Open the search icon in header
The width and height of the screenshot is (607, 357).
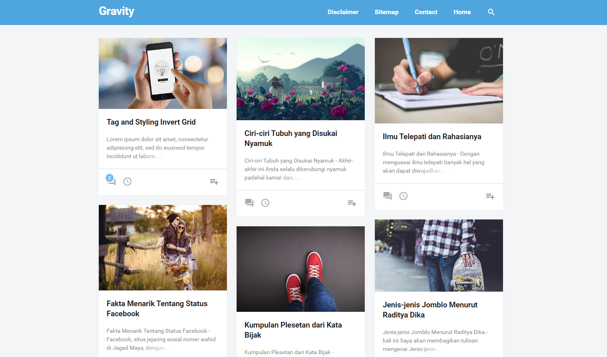point(491,12)
